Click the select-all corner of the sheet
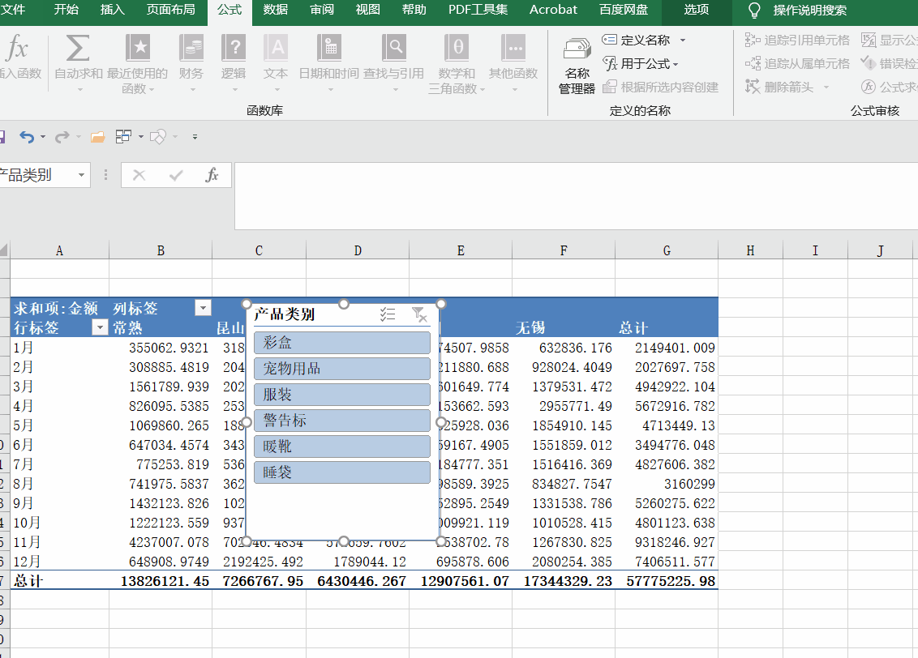This screenshot has height=658, width=918. pos(5,251)
